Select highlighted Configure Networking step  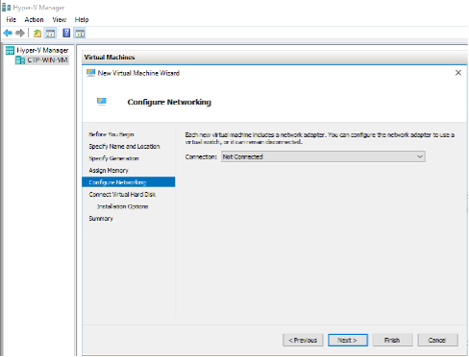(129, 182)
